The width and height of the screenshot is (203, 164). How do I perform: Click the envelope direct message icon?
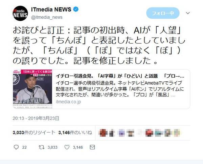point(92,147)
